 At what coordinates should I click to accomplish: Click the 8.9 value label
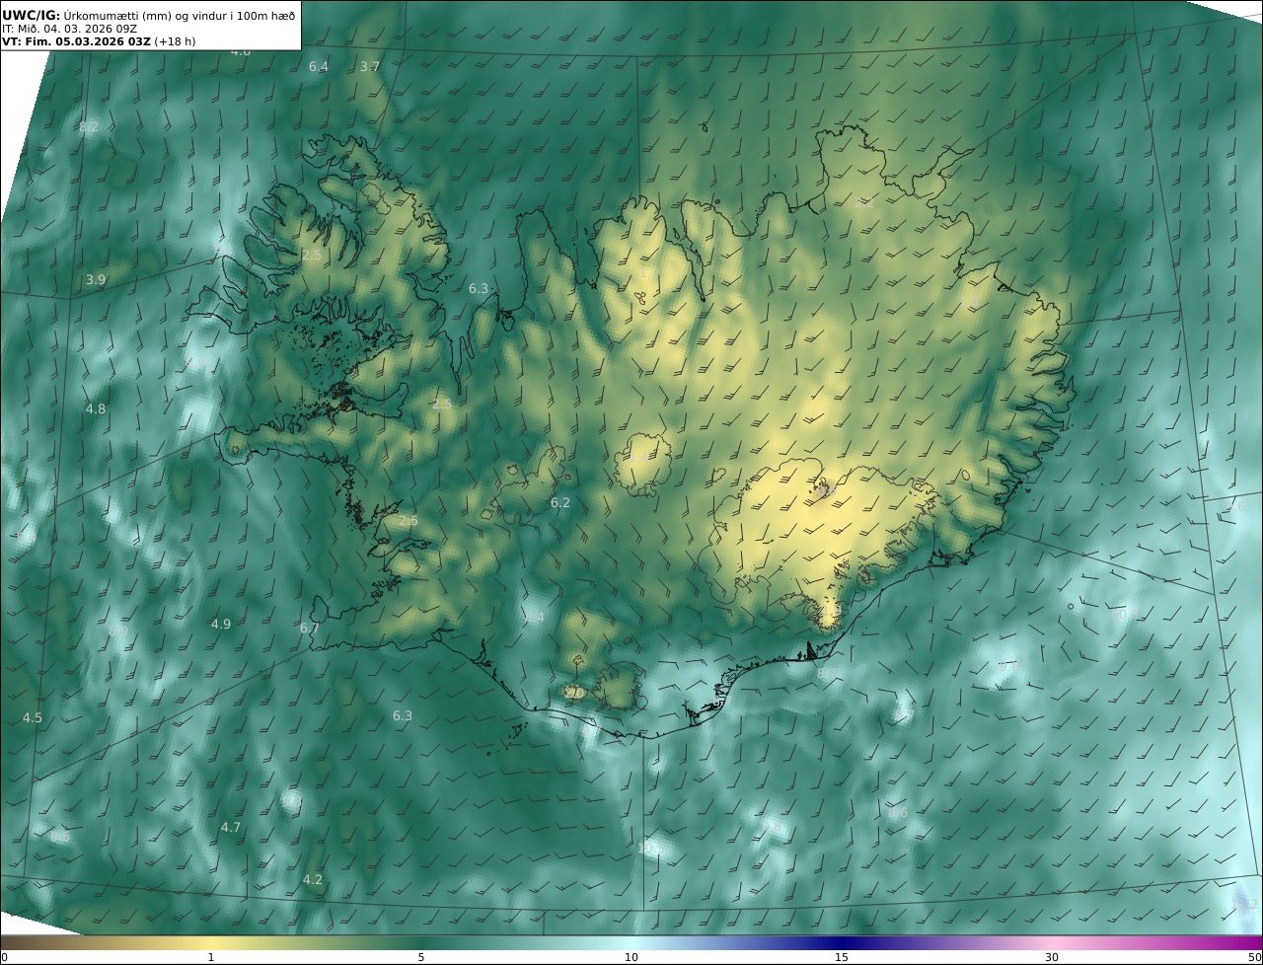coord(118,631)
